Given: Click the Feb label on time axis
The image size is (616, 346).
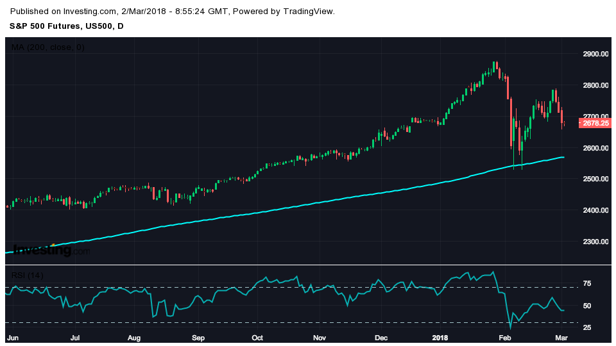Looking at the screenshot, I should (504, 338).
